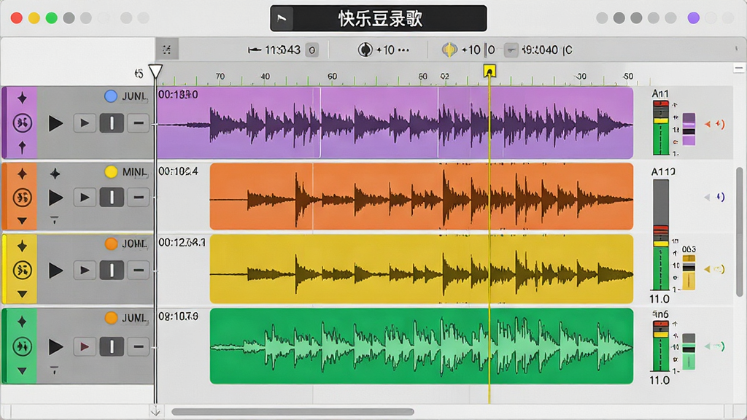Select the green audio clip waveform

[421, 346]
